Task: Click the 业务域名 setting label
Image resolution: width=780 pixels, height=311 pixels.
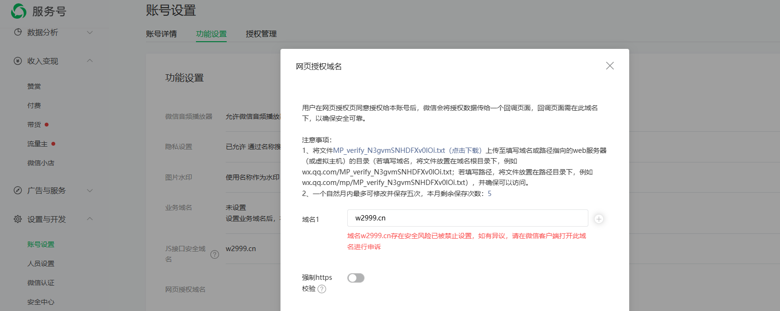Action: [x=179, y=207]
